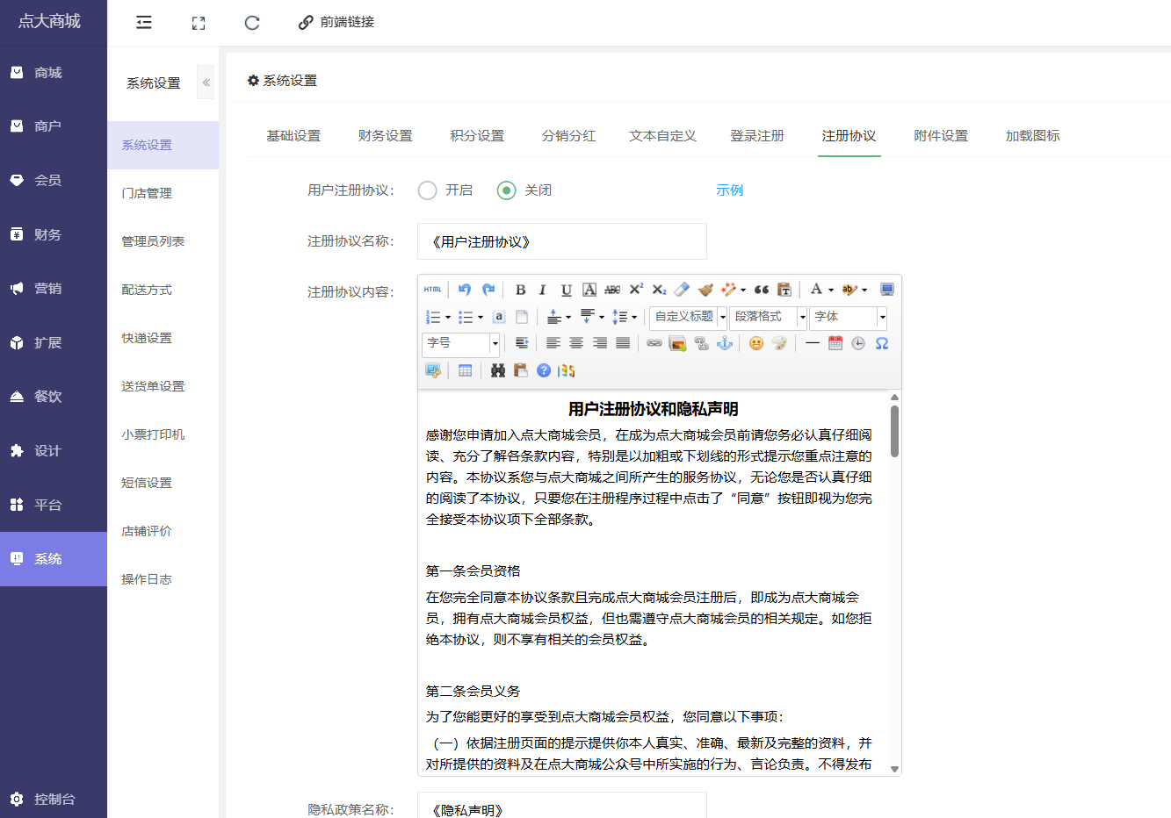Click the fullscreen icon in top bar
1171x818 pixels.
[x=199, y=23]
